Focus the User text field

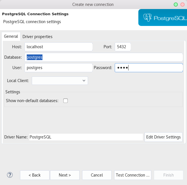pos(58,68)
